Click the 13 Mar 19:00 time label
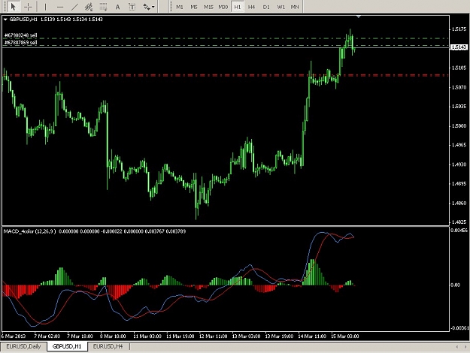The height and width of the screenshot is (353, 470). click(x=279, y=336)
